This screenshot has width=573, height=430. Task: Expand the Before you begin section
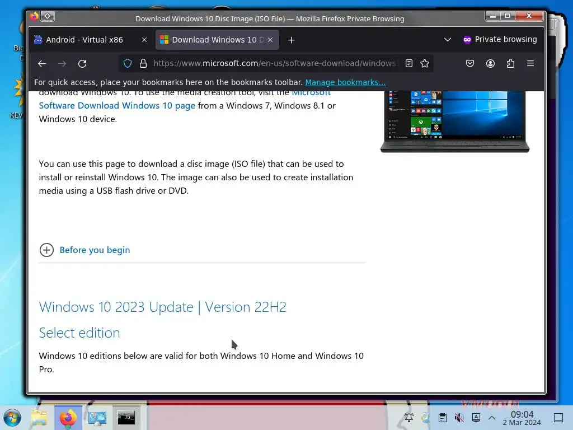click(84, 250)
